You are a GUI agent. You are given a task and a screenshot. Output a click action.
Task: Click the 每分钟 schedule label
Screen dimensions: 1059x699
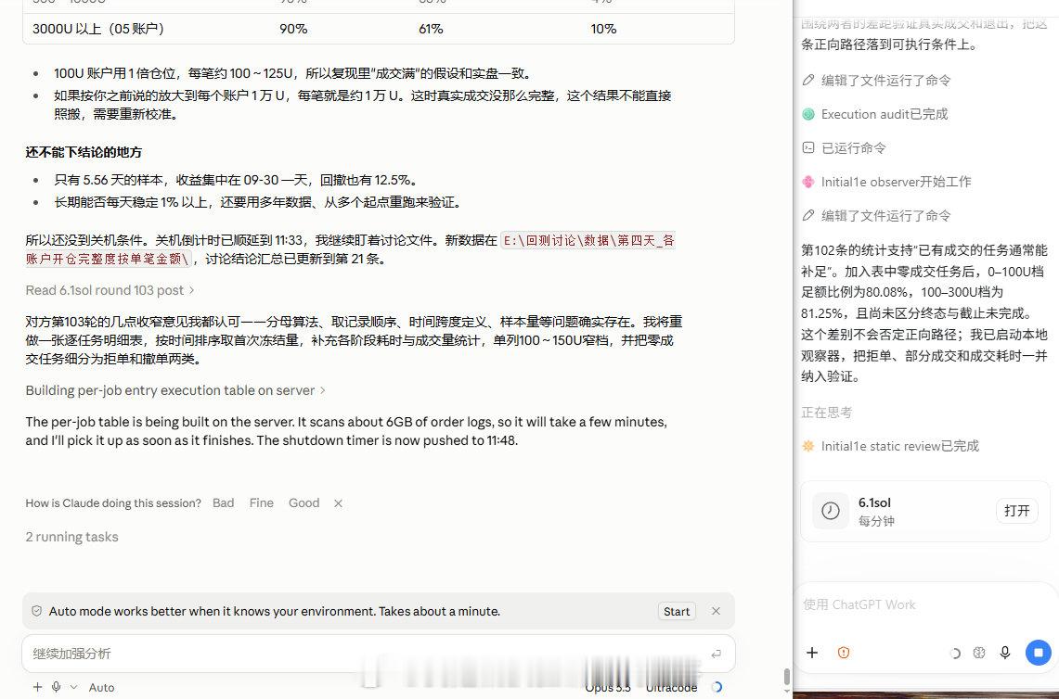coord(876,521)
